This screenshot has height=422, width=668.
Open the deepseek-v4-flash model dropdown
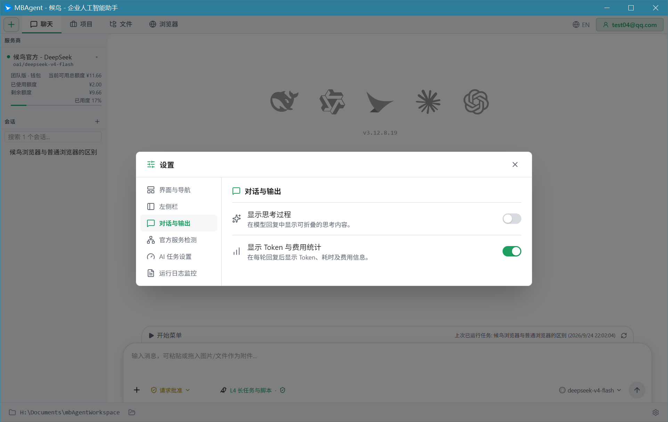pyautogui.click(x=590, y=390)
